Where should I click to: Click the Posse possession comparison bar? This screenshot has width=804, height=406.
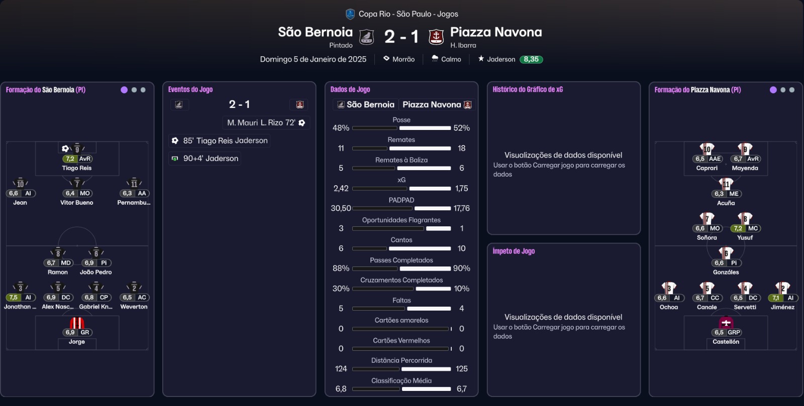[401, 128]
